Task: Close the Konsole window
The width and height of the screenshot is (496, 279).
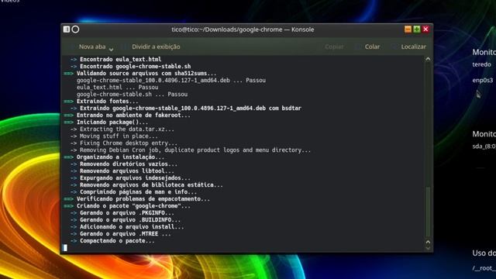Action: coord(425,29)
